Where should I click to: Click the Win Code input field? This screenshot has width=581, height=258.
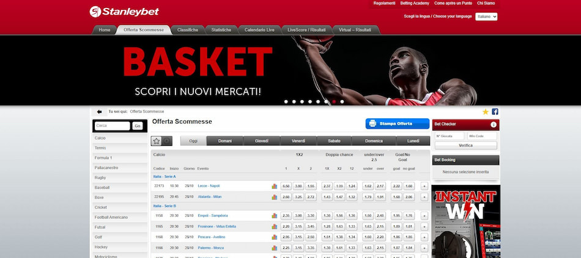482,136
